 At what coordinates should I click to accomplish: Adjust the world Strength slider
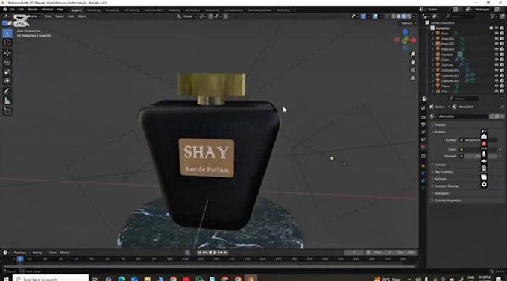pos(480,157)
